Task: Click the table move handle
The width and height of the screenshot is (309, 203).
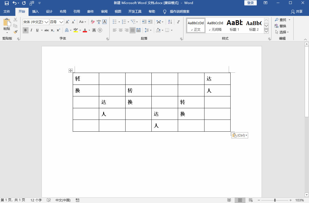Action: pyautogui.click(x=71, y=71)
